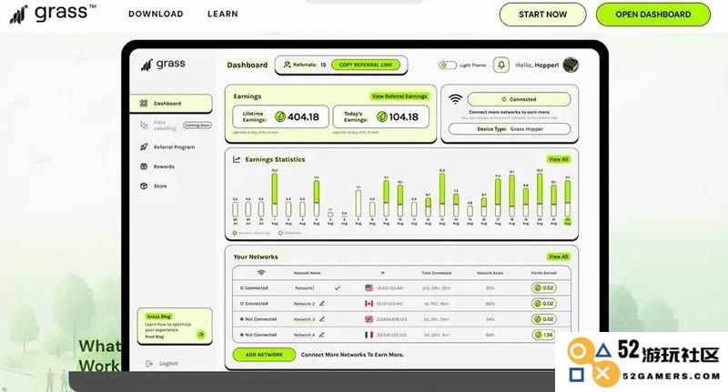Click the US flag in first network row
This screenshot has width=728, height=392.
369,288
